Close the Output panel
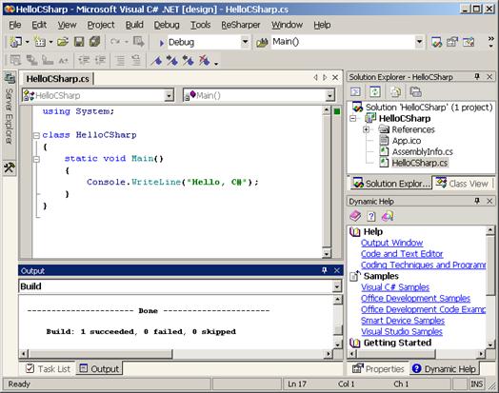The width and height of the screenshot is (499, 393). pos(337,270)
